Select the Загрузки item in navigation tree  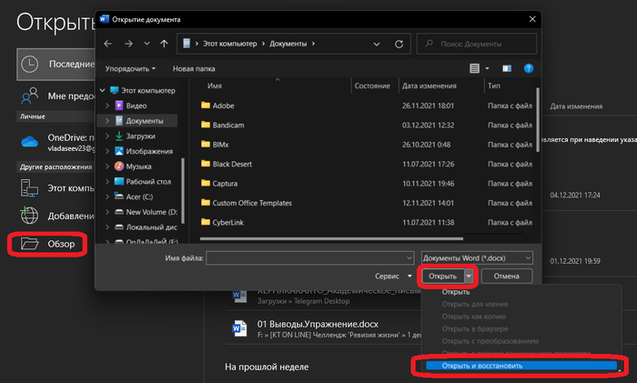click(139, 136)
